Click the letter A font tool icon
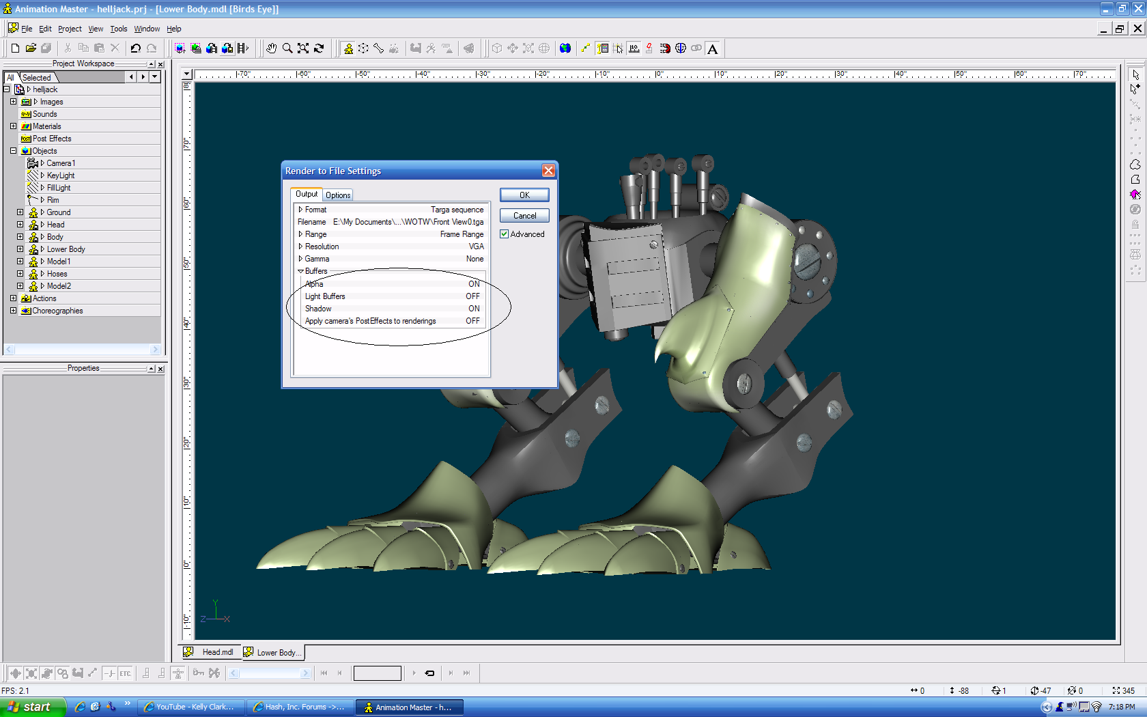1147x717 pixels. click(713, 49)
